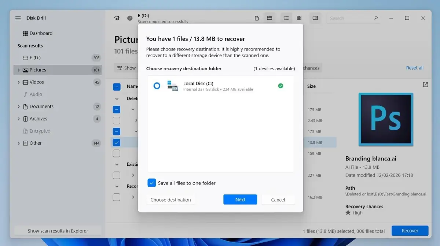
Task: Collapse the Existing group chevron
Action: 117,164
